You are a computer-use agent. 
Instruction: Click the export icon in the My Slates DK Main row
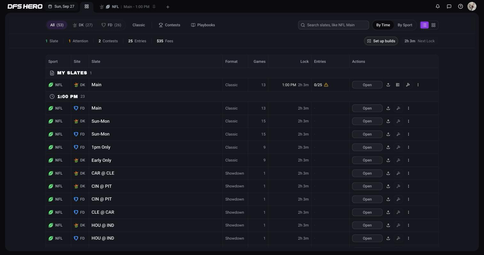click(388, 85)
